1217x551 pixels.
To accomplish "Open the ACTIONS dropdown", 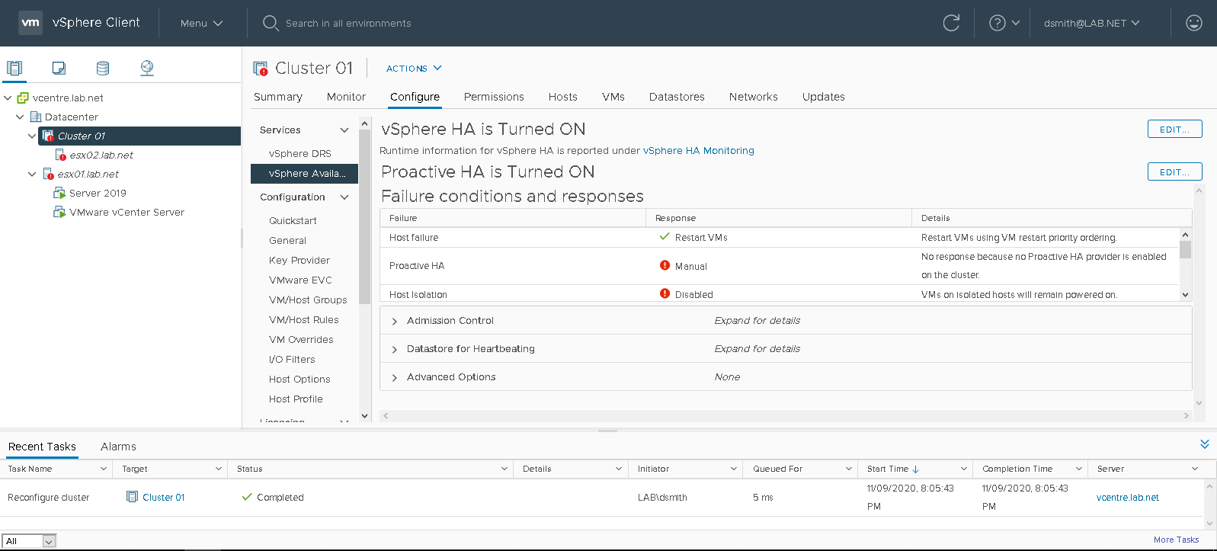I will click(414, 69).
